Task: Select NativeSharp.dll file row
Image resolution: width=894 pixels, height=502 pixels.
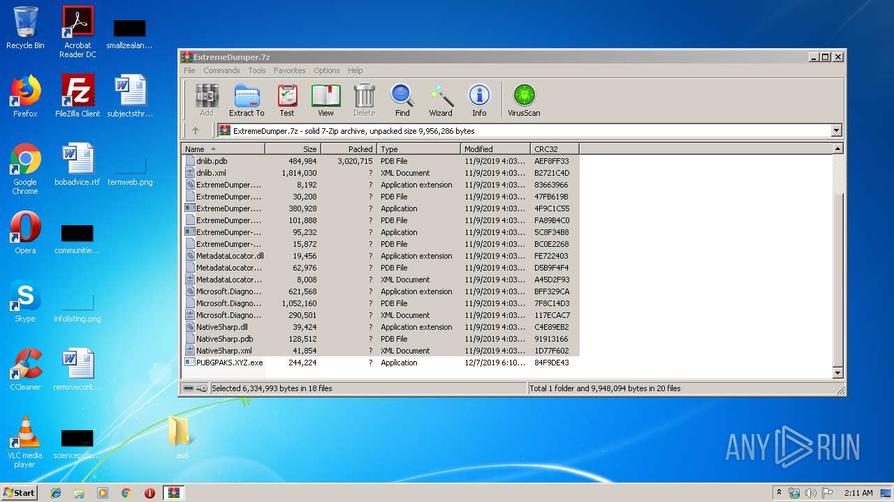Action: coord(381,327)
